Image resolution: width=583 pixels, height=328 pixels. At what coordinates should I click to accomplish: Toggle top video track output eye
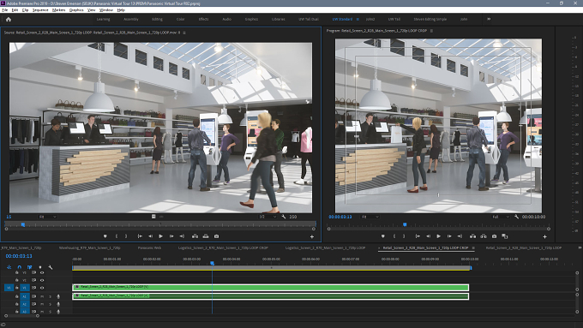(42, 272)
